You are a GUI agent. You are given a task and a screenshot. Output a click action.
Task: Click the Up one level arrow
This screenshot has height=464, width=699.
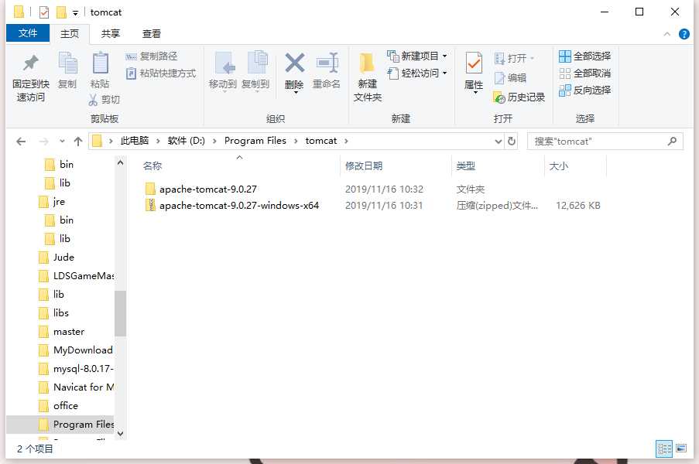[x=78, y=142]
